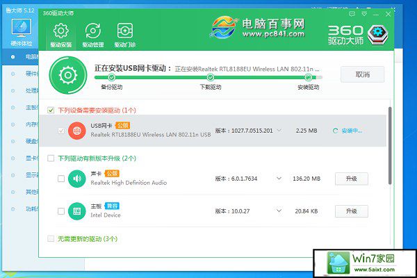Image resolution: width=417 pixels, height=278 pixels.
Task: Expand the 主板 version 10.0.27 dropdown
Action: (279, 211)
